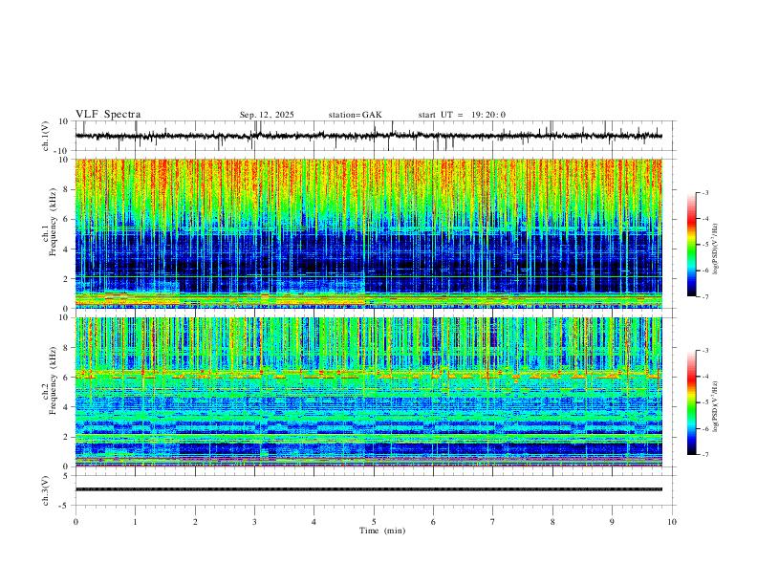
Task: Click time axis tick label "5"
Action: (374, 522)
